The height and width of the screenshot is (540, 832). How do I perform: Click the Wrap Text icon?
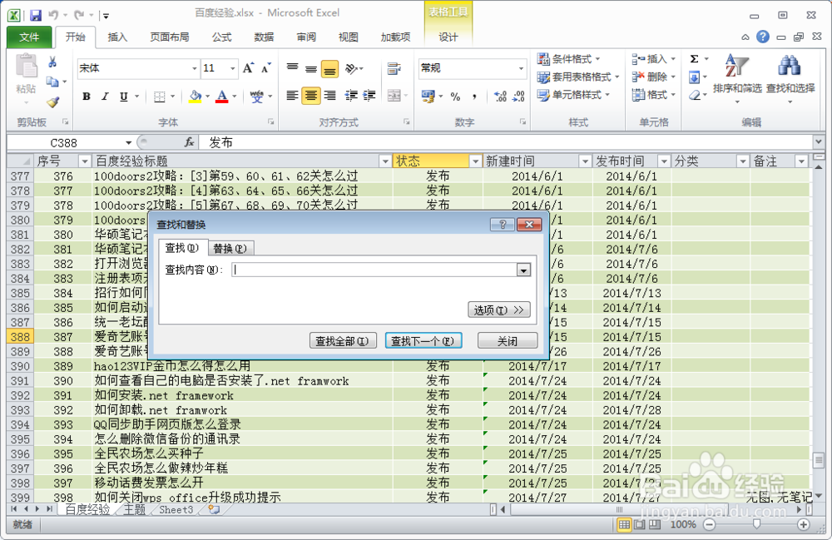394,68
